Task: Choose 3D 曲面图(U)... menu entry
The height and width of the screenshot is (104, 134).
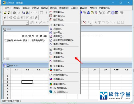Action: click(65, 92)
